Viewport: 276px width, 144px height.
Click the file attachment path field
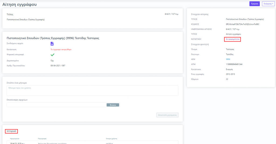point(57,105)
